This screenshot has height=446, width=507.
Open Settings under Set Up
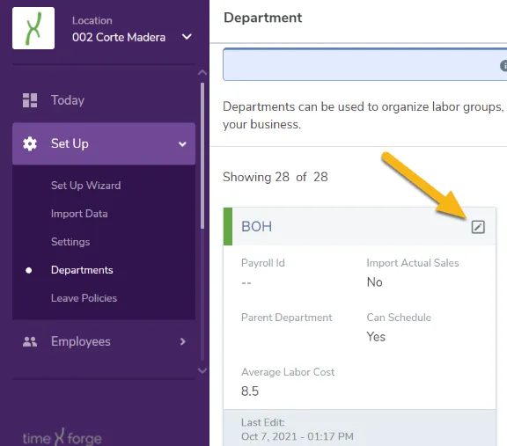tap(70, 242)
